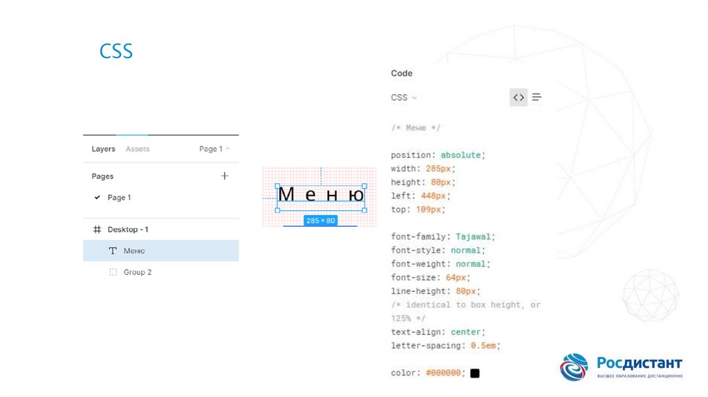Click the Росдистант logo
This screenshot has width=708, height=397.
pyautogui.click(x=621, y=367)
